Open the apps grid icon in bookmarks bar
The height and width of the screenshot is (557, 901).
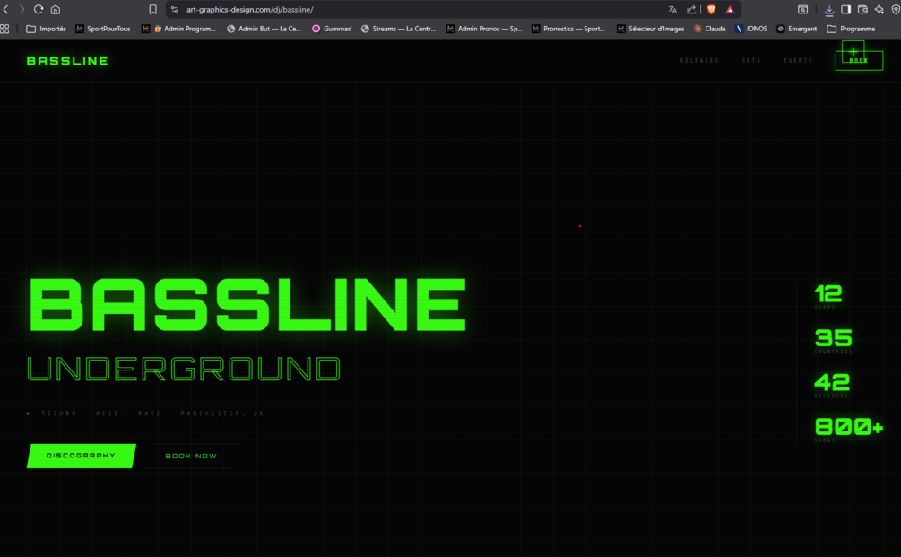(x=4, y=29)
